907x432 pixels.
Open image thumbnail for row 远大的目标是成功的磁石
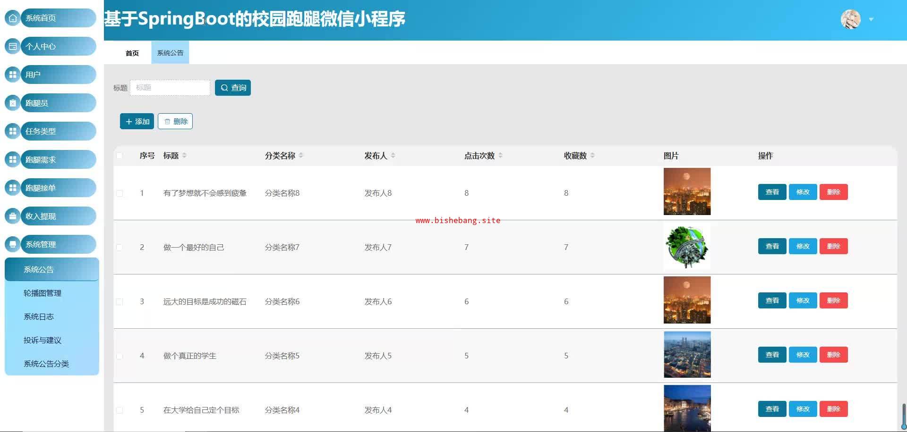[687, 300]
